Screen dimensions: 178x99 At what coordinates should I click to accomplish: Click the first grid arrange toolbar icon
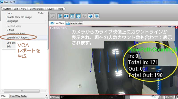pyautogui.click(x=60, y=16)
